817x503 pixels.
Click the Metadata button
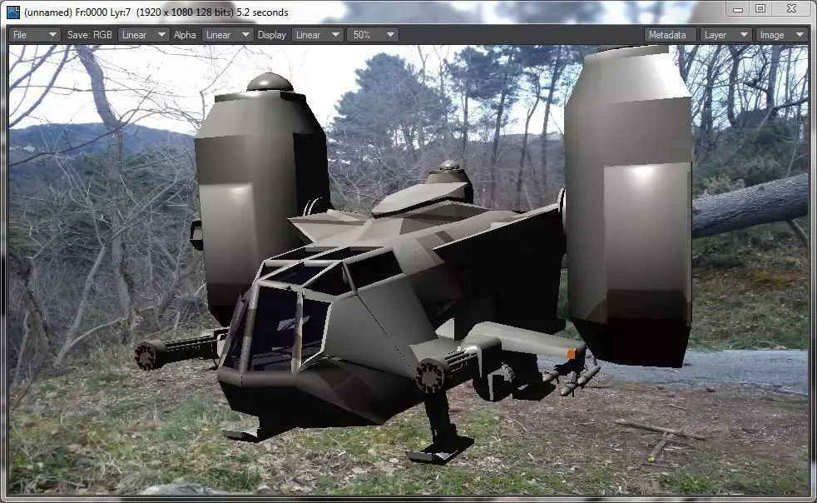click(670, 35)
